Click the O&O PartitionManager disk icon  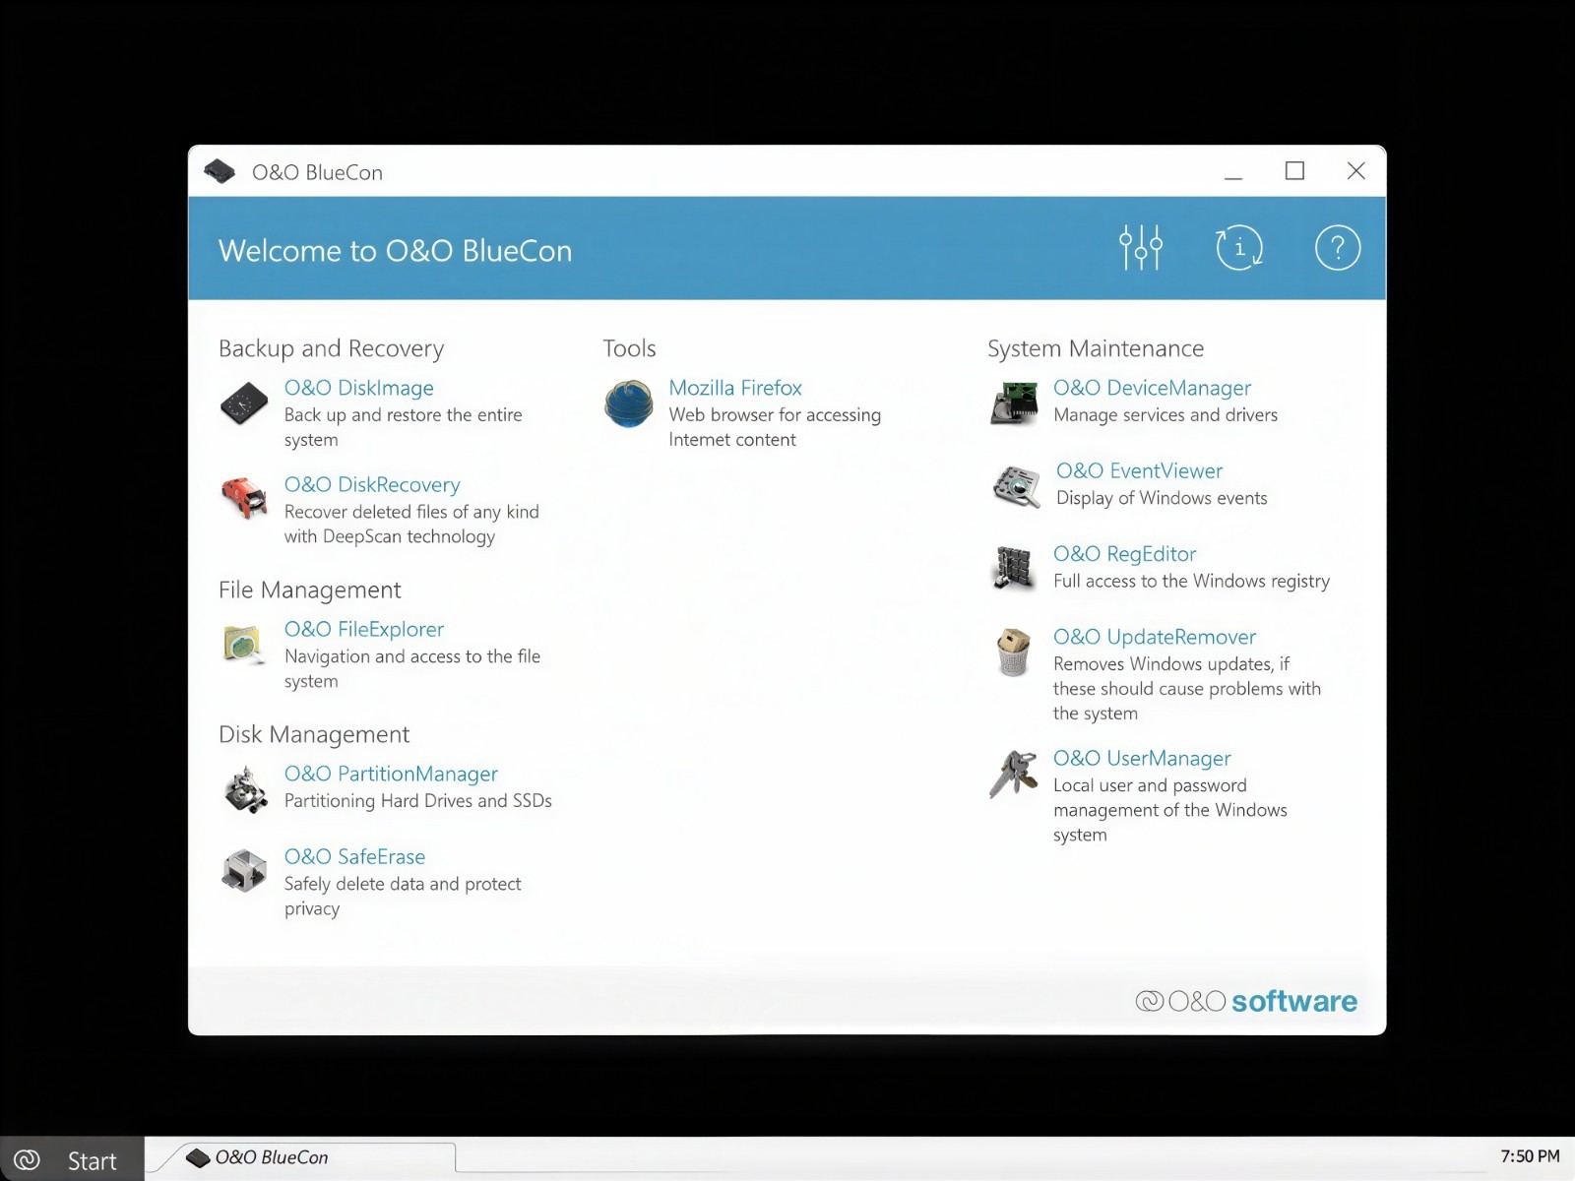point(245,789)
